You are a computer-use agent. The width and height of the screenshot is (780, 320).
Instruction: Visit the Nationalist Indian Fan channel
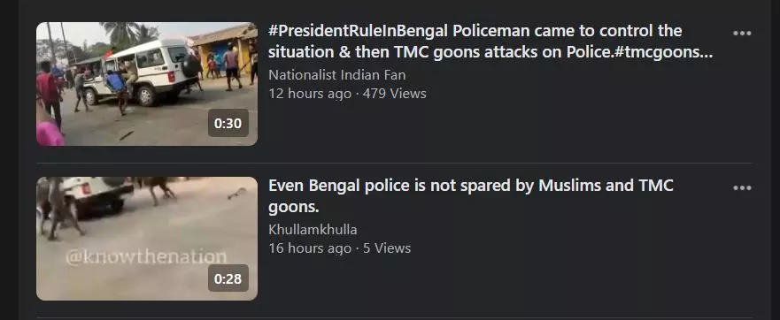(x=336, y=75)
